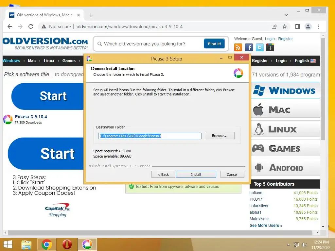Open Opera on the taskbar

[67, 244]
